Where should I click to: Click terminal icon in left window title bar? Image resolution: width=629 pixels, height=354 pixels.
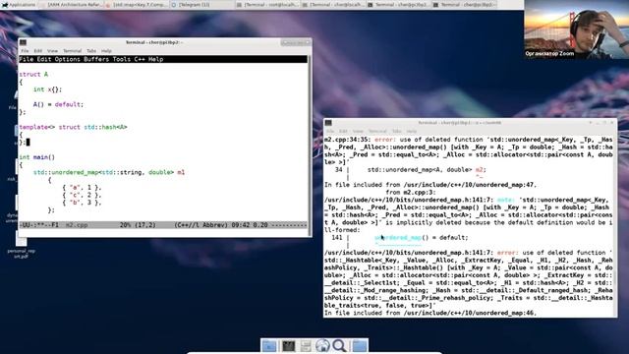coord(23,42)
